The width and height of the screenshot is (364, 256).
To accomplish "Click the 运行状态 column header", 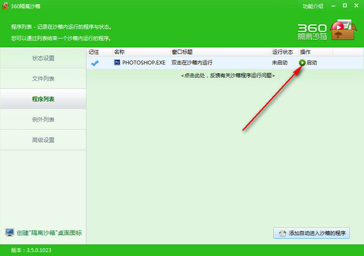I will (283, 52).
